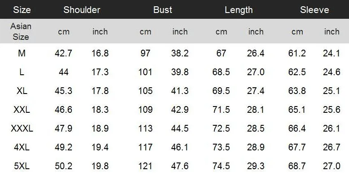Select the Asian Size label cell
Viewport: 349px width, 175px height.
point(21,31)
